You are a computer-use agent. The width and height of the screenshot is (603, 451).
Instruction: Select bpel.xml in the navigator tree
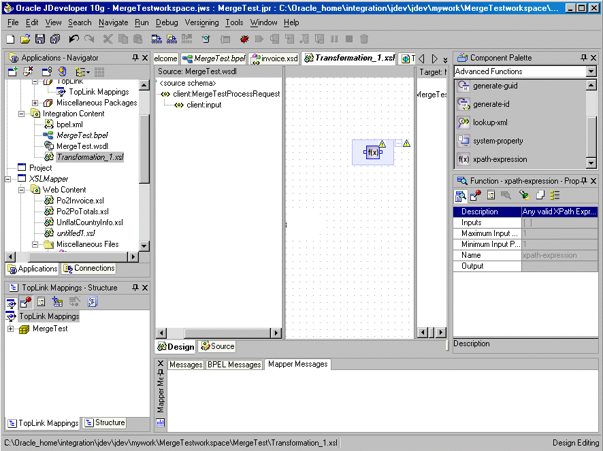(x=69, y=124)
